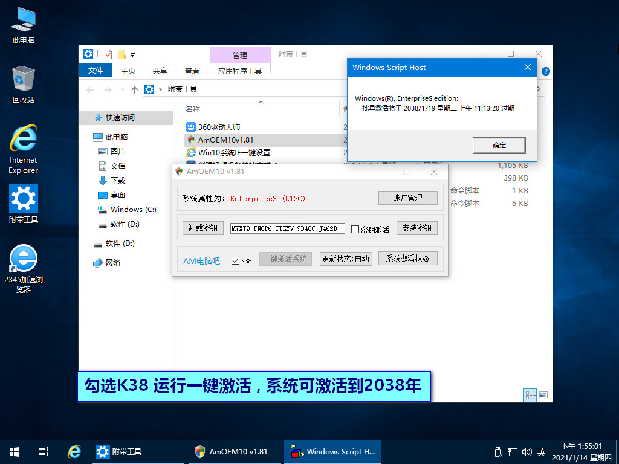
Task: Open recent locations dropdown arrow
Action: 122,90
